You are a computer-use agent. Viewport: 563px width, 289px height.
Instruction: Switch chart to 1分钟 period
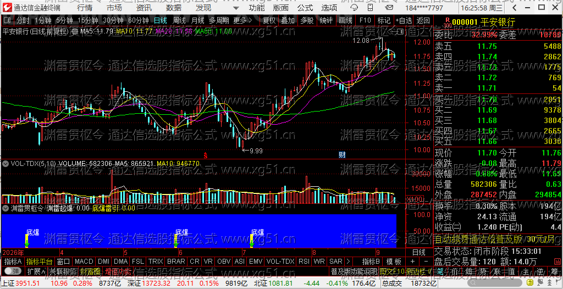[x=43, y=20]
